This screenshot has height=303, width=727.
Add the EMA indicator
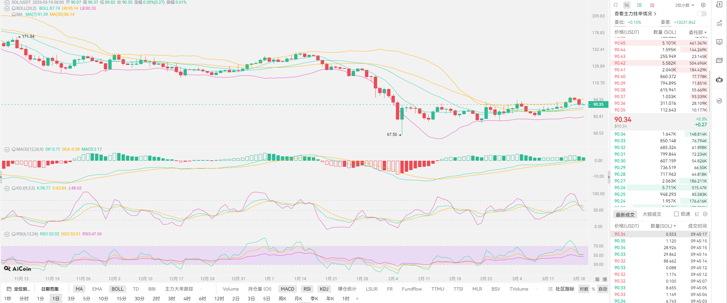[x=97, y=289]
